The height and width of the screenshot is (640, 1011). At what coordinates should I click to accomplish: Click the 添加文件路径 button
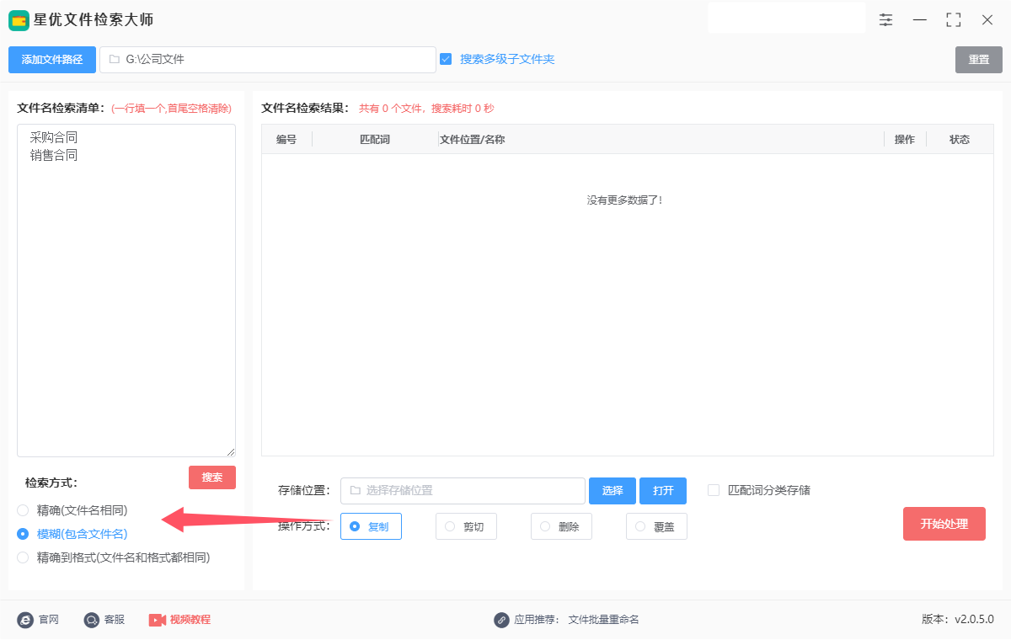click(x=52, y=60)
